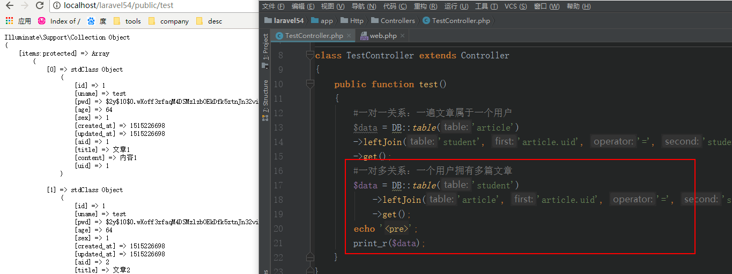Image resolution: width=732 pixels, height=274 pixels.
Task: Close the web.php editor tab
Action: 402,36
